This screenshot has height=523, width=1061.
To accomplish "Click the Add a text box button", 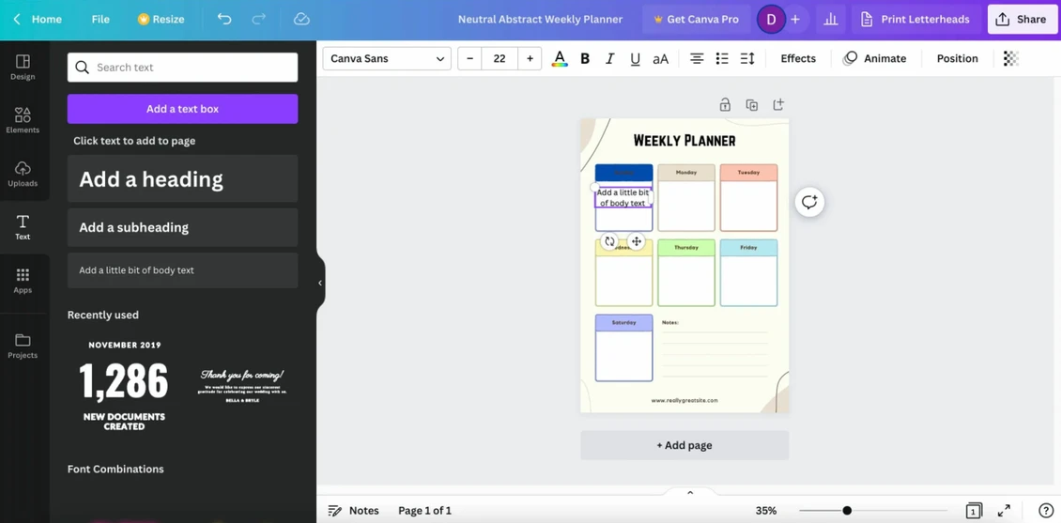I will click(x=182, y=109).
